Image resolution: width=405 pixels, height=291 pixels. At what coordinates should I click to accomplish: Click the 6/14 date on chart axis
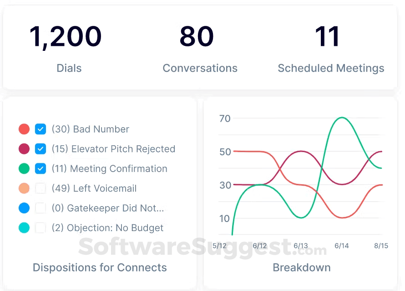tap(341, 246)
